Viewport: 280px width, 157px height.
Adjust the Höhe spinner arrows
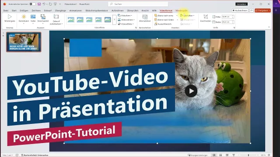point(233,17)
